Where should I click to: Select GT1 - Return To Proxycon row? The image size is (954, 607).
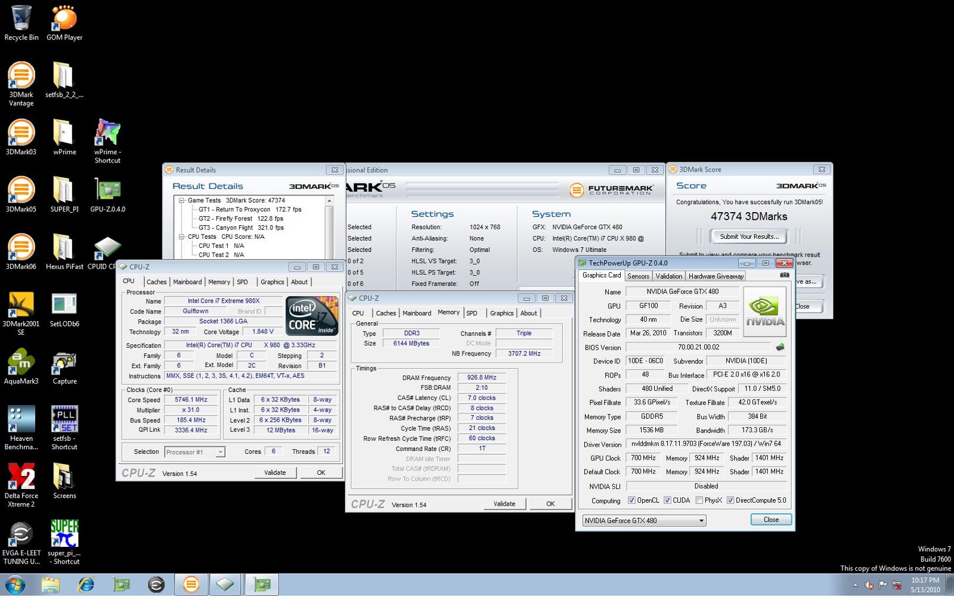250,210
